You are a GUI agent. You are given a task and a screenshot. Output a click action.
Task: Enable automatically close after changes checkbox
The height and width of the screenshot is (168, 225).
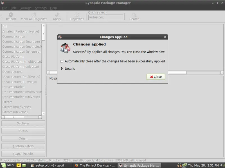[62, 61]
